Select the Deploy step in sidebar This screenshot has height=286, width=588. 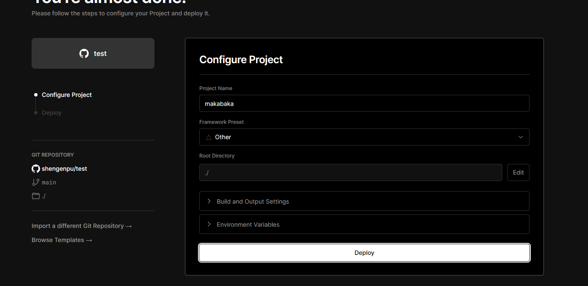coord(52,113)
